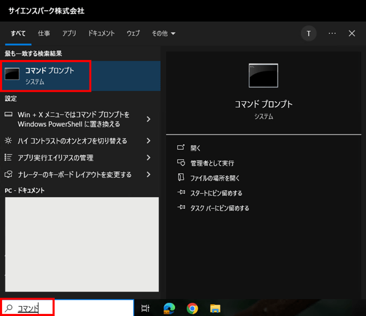Select the ウェブ search tab
Screen dimensions: 366x316
[133, 34]
